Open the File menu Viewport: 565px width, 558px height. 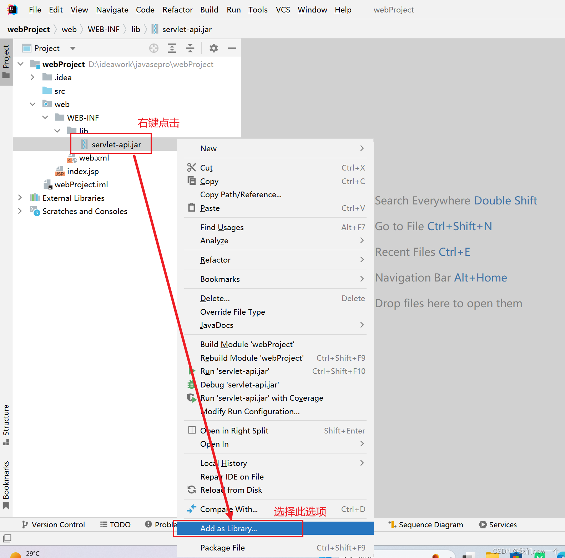click(x=35, y=10)
